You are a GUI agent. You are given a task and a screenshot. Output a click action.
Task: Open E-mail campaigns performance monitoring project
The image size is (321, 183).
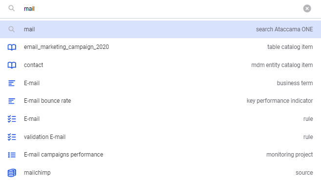point(160,155)
